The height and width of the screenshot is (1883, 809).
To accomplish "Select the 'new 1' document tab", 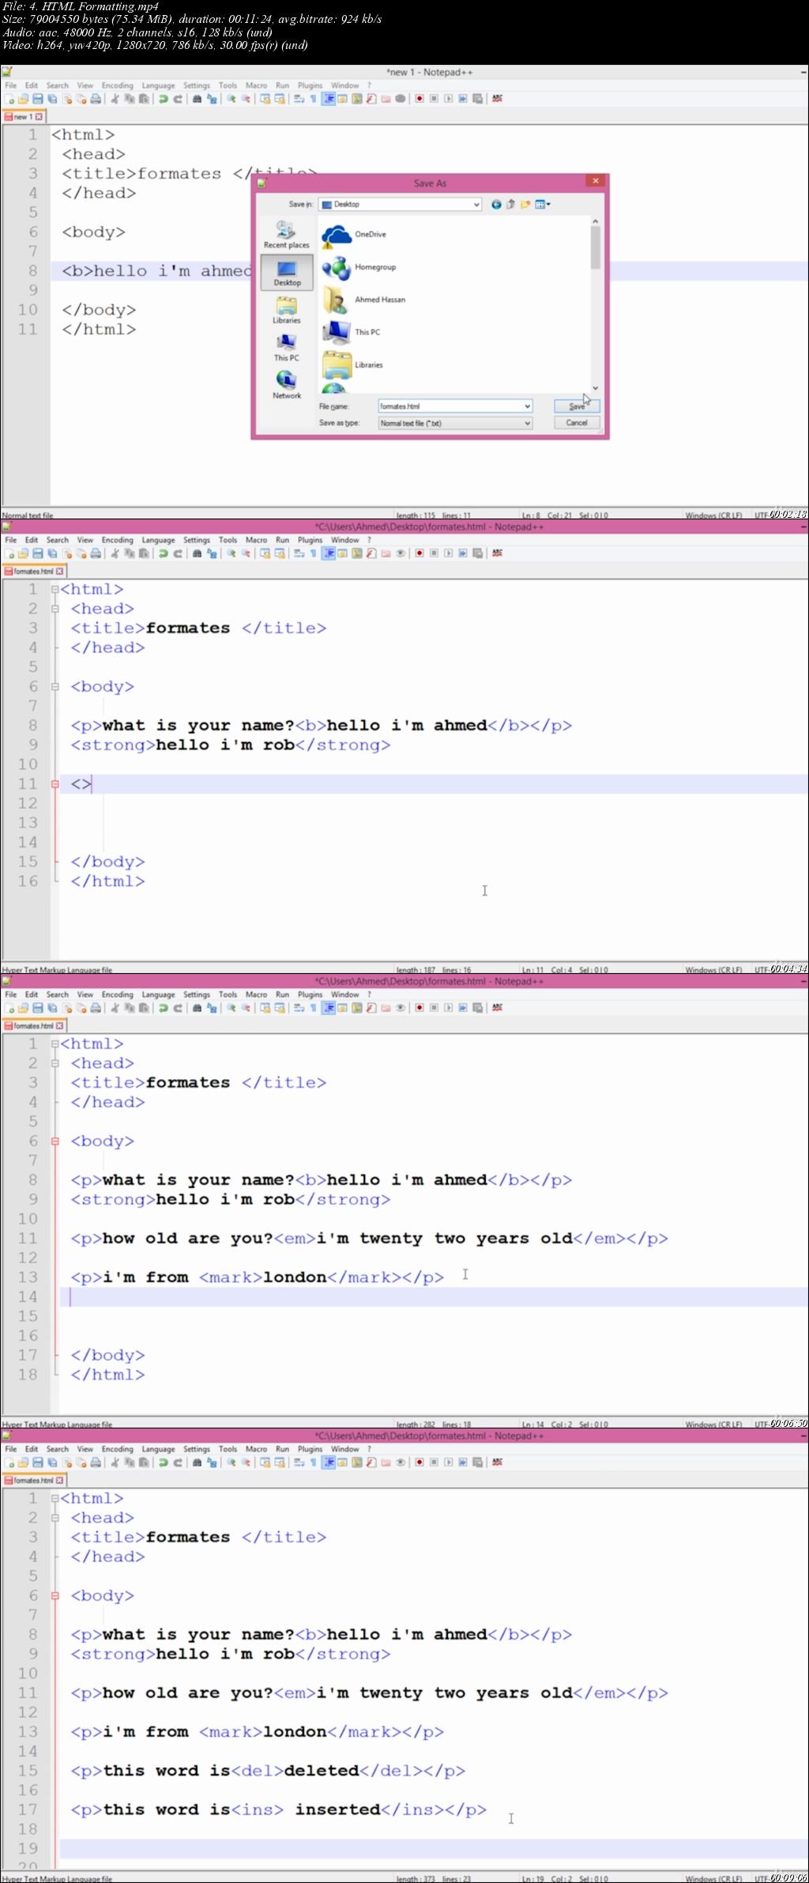I will 24,117.
